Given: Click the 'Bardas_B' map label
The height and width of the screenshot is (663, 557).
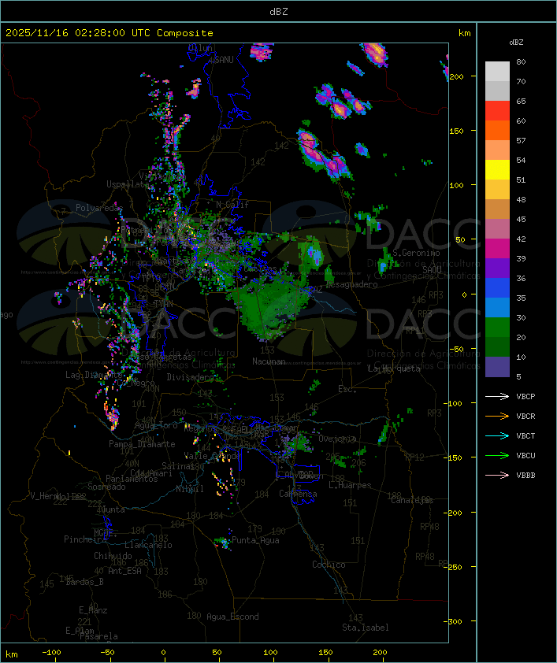Looking at the screenshot, I should 84,582.
